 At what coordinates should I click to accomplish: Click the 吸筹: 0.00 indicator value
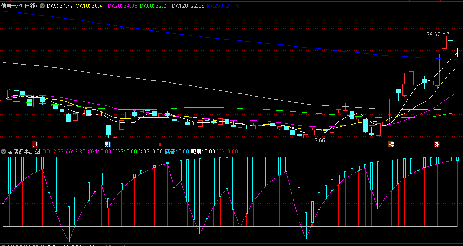[x=203, y=152]
